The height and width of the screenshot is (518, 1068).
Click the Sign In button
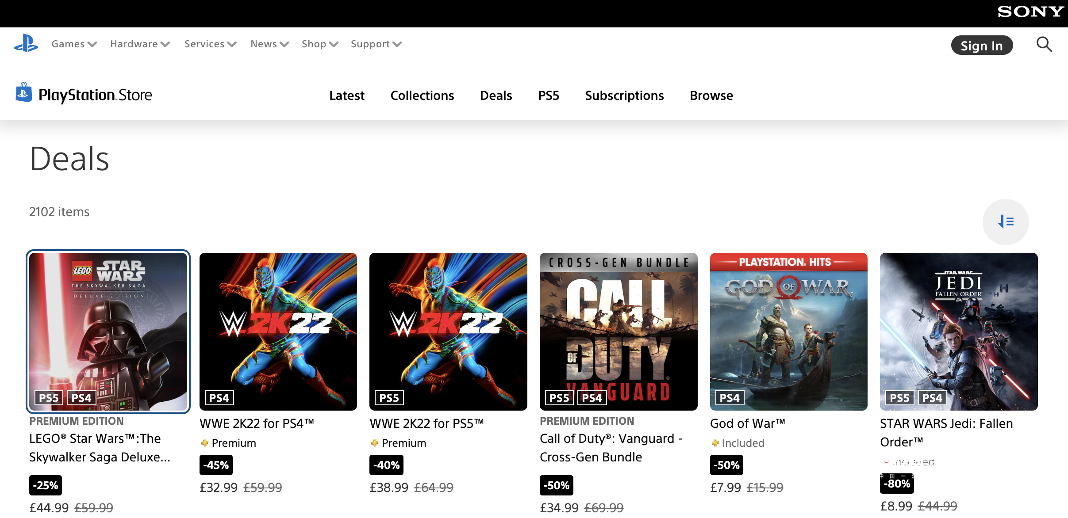[982, 45]
